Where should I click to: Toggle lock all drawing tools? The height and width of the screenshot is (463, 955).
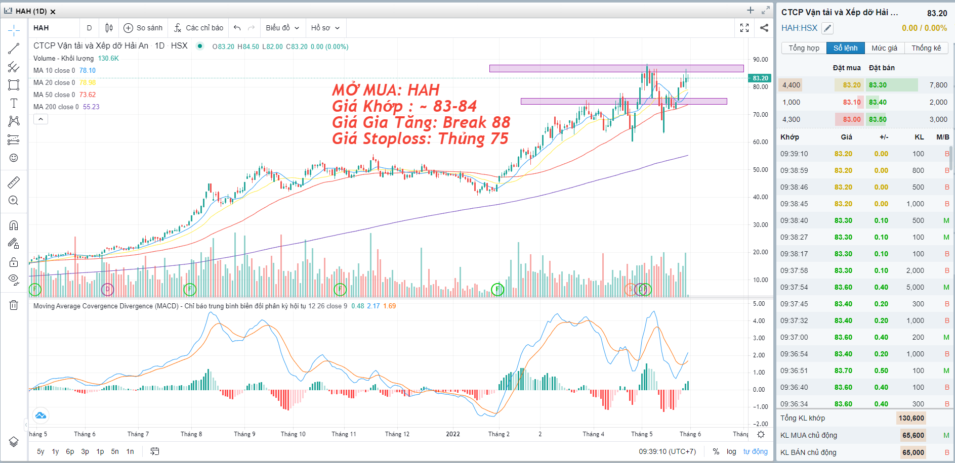click(14, 262)
